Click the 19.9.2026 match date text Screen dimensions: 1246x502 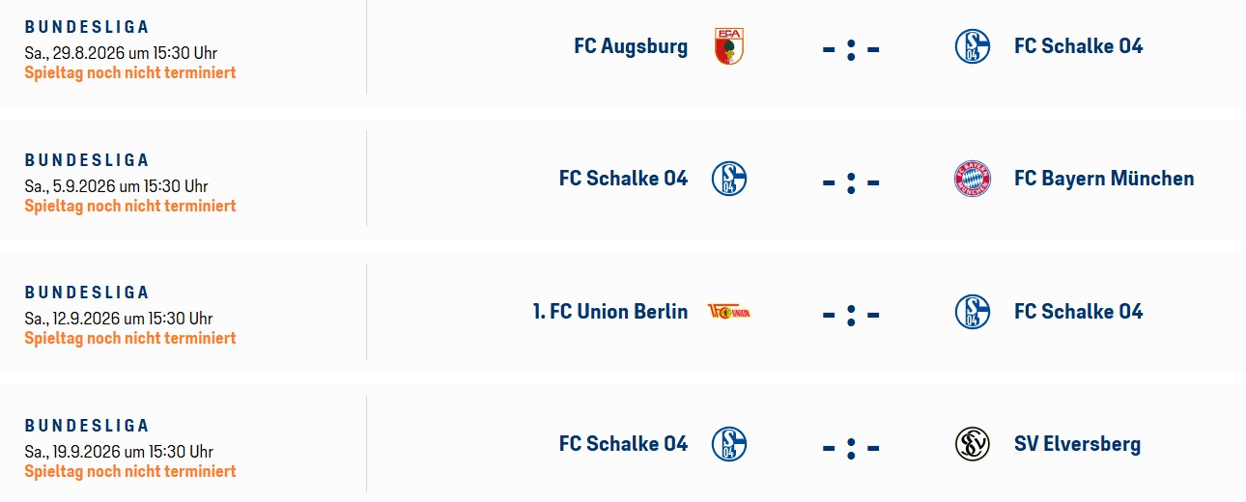click(x=119, y=451)
